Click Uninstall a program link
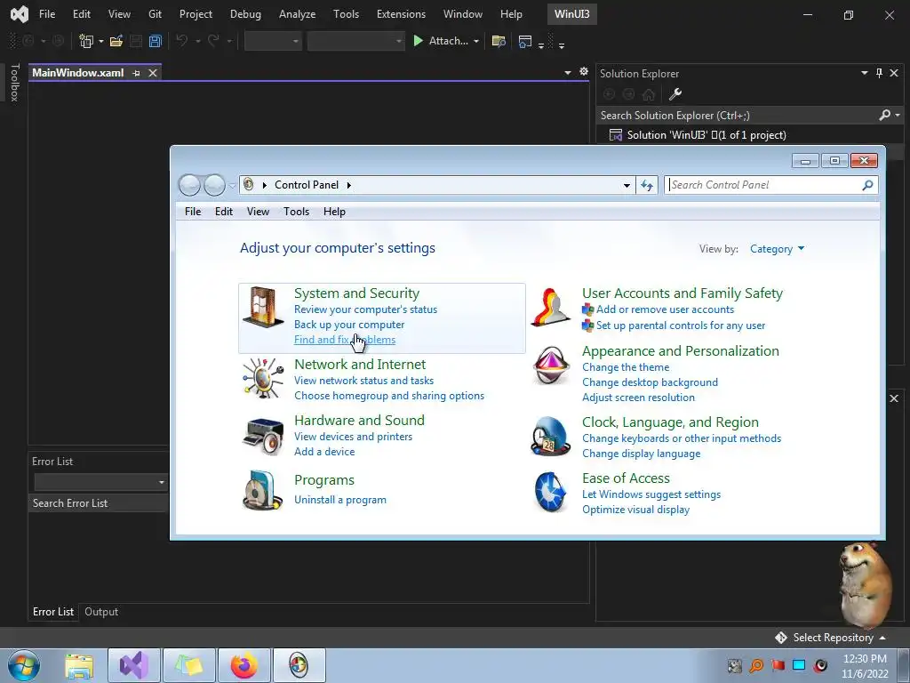910x683 pixels. pyautogui.click(x=340, y=500)
